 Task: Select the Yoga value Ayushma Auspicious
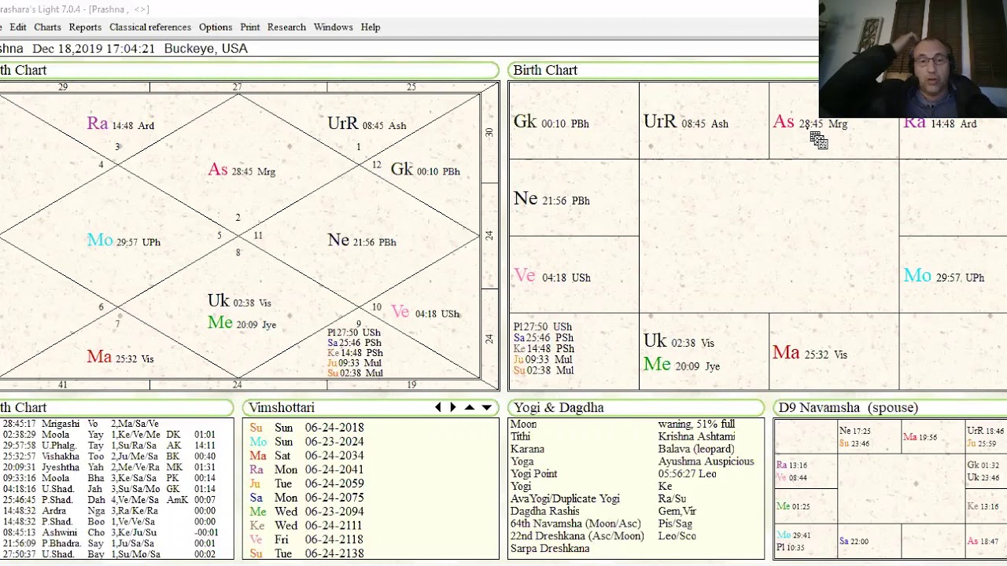[706, 461]
